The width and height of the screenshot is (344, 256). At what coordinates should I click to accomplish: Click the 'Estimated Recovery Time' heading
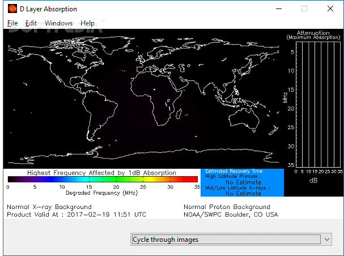pyautogui.click(x=234, y=171)
